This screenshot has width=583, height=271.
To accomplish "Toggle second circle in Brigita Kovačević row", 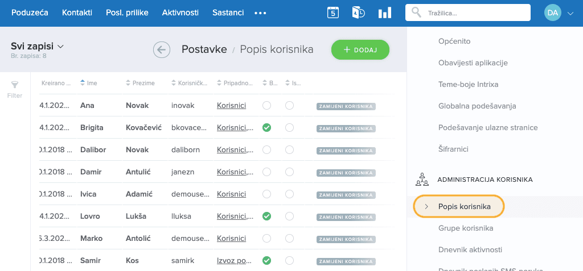I will (289, 128).
